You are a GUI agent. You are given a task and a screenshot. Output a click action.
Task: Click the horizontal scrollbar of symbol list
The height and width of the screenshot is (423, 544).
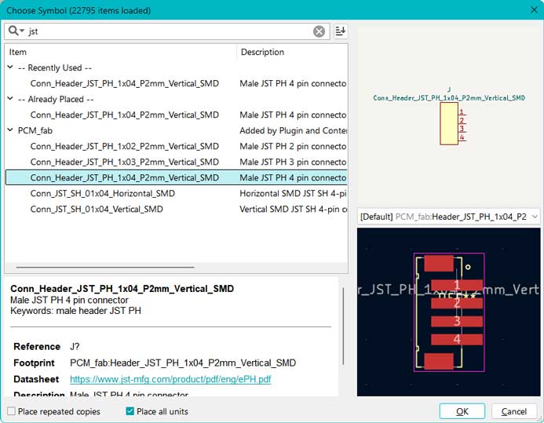coord(105,268)
